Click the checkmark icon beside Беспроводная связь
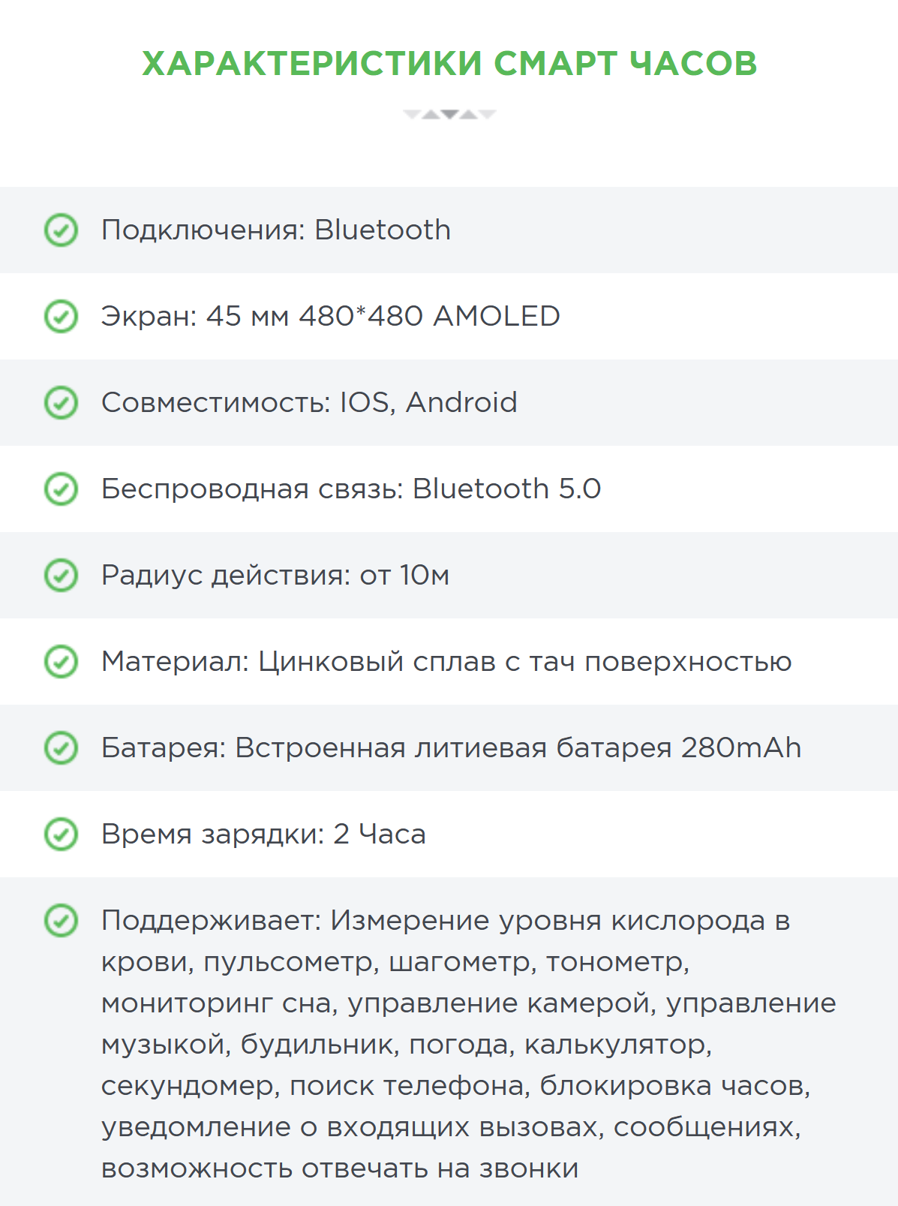The height and width of the screenshot is (1206, 898). click(62, 489)
